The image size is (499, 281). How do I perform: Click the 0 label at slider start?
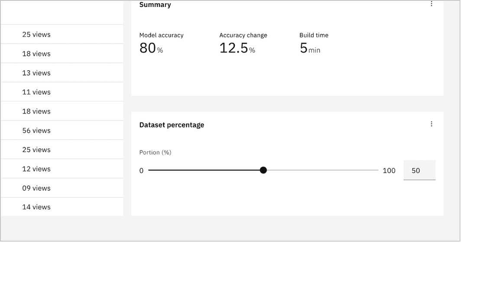point(141,170)
